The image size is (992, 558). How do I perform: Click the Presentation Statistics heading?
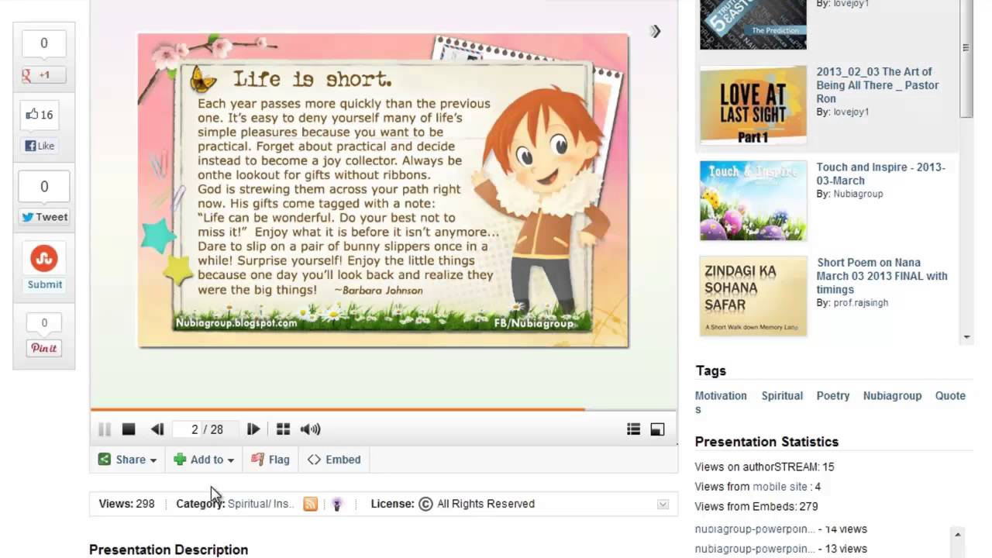click(766, 442)
